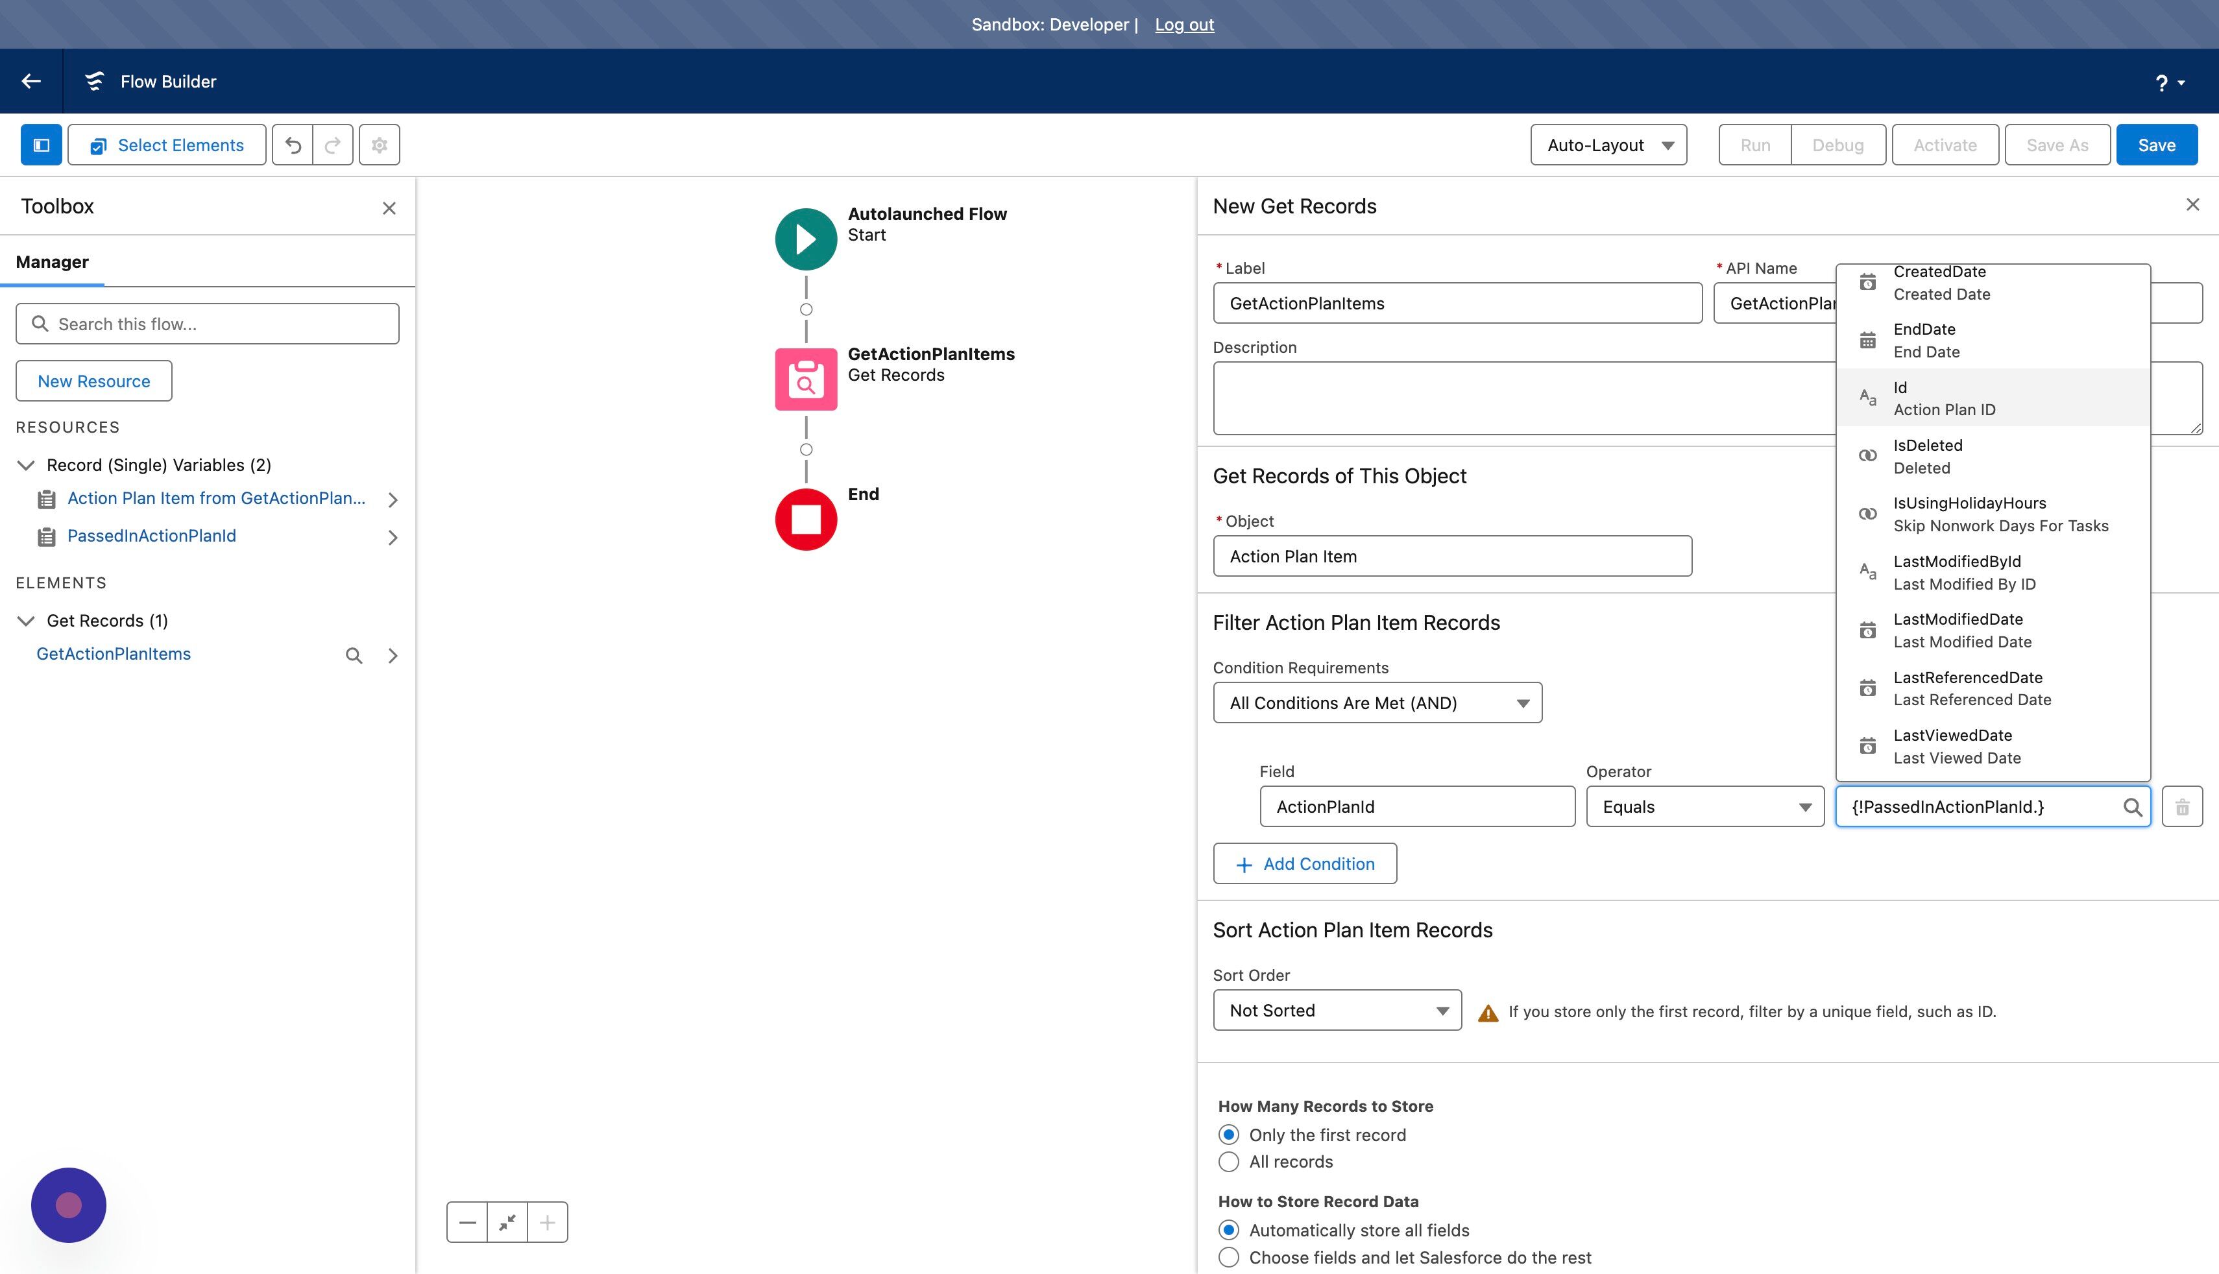Open flow settings gear icon
This screenshot has height=1274, width=2219.
click(x=379, y=145)
